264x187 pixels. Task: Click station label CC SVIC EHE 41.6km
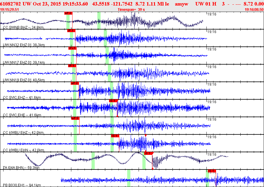point(22,115)
